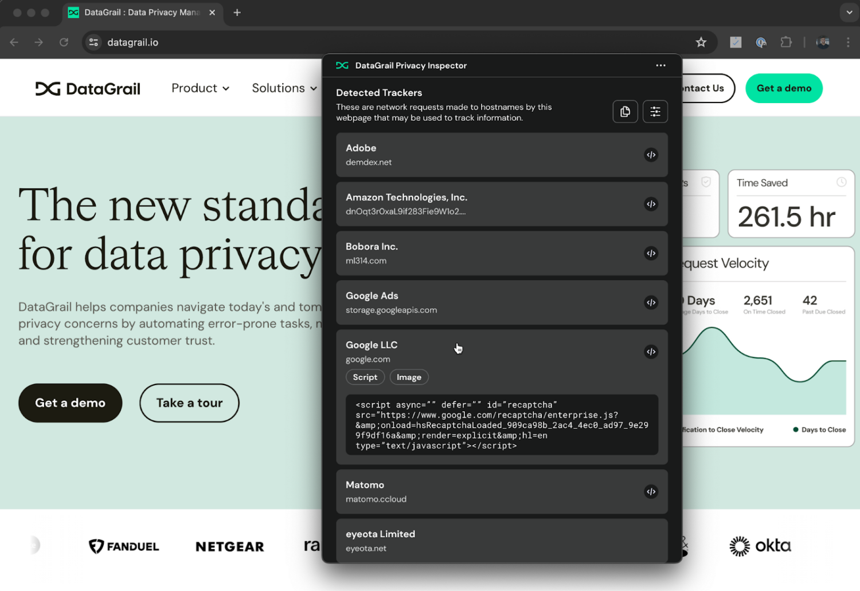This screenshot has height=591, width=860.
Task: Copy the detected trackers list
Action: pyautogui.click(x=625, y=111)
